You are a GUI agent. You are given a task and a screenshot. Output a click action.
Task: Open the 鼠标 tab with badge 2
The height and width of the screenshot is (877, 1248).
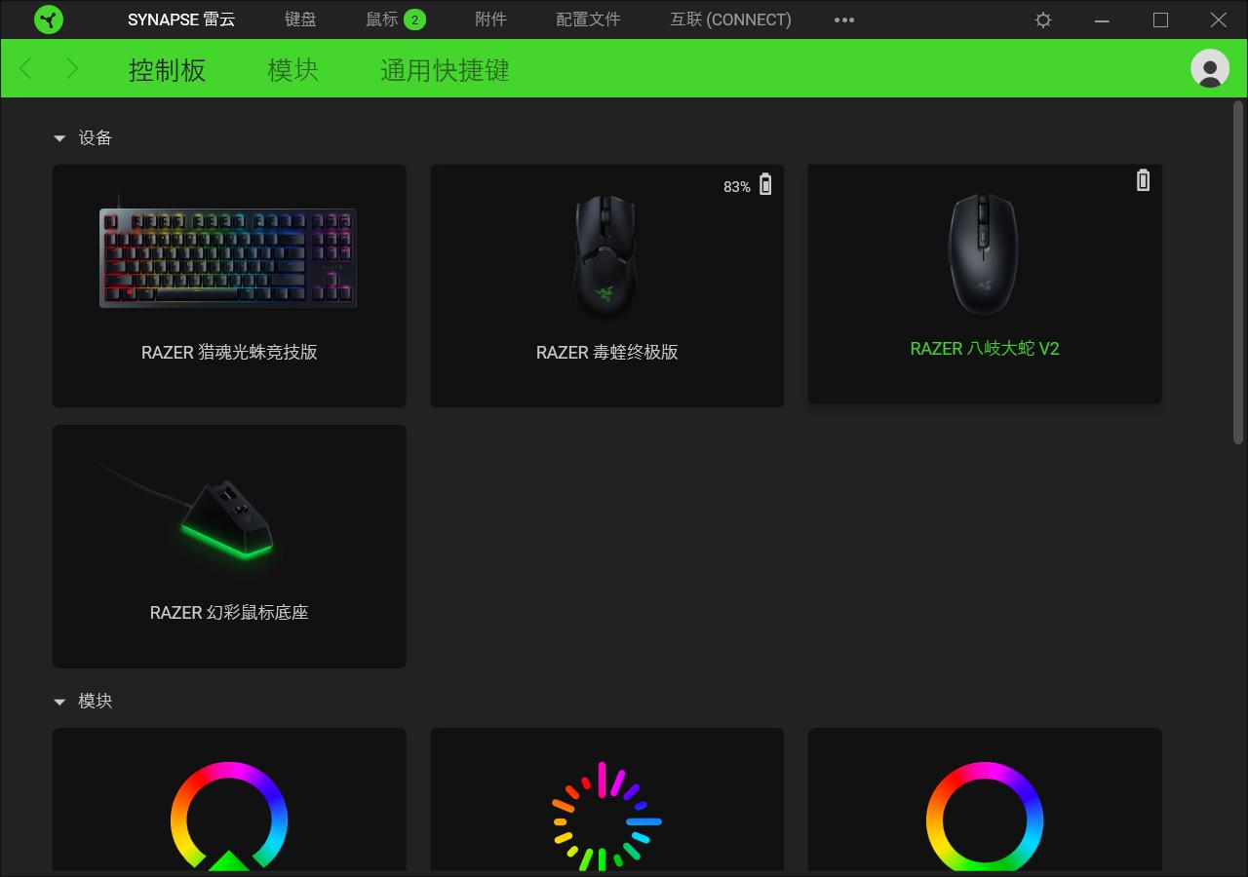coord(383,19)
